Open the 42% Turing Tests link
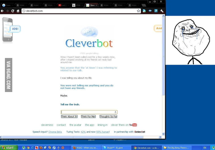This screenshot has height=150, width=215. [83, 132]
